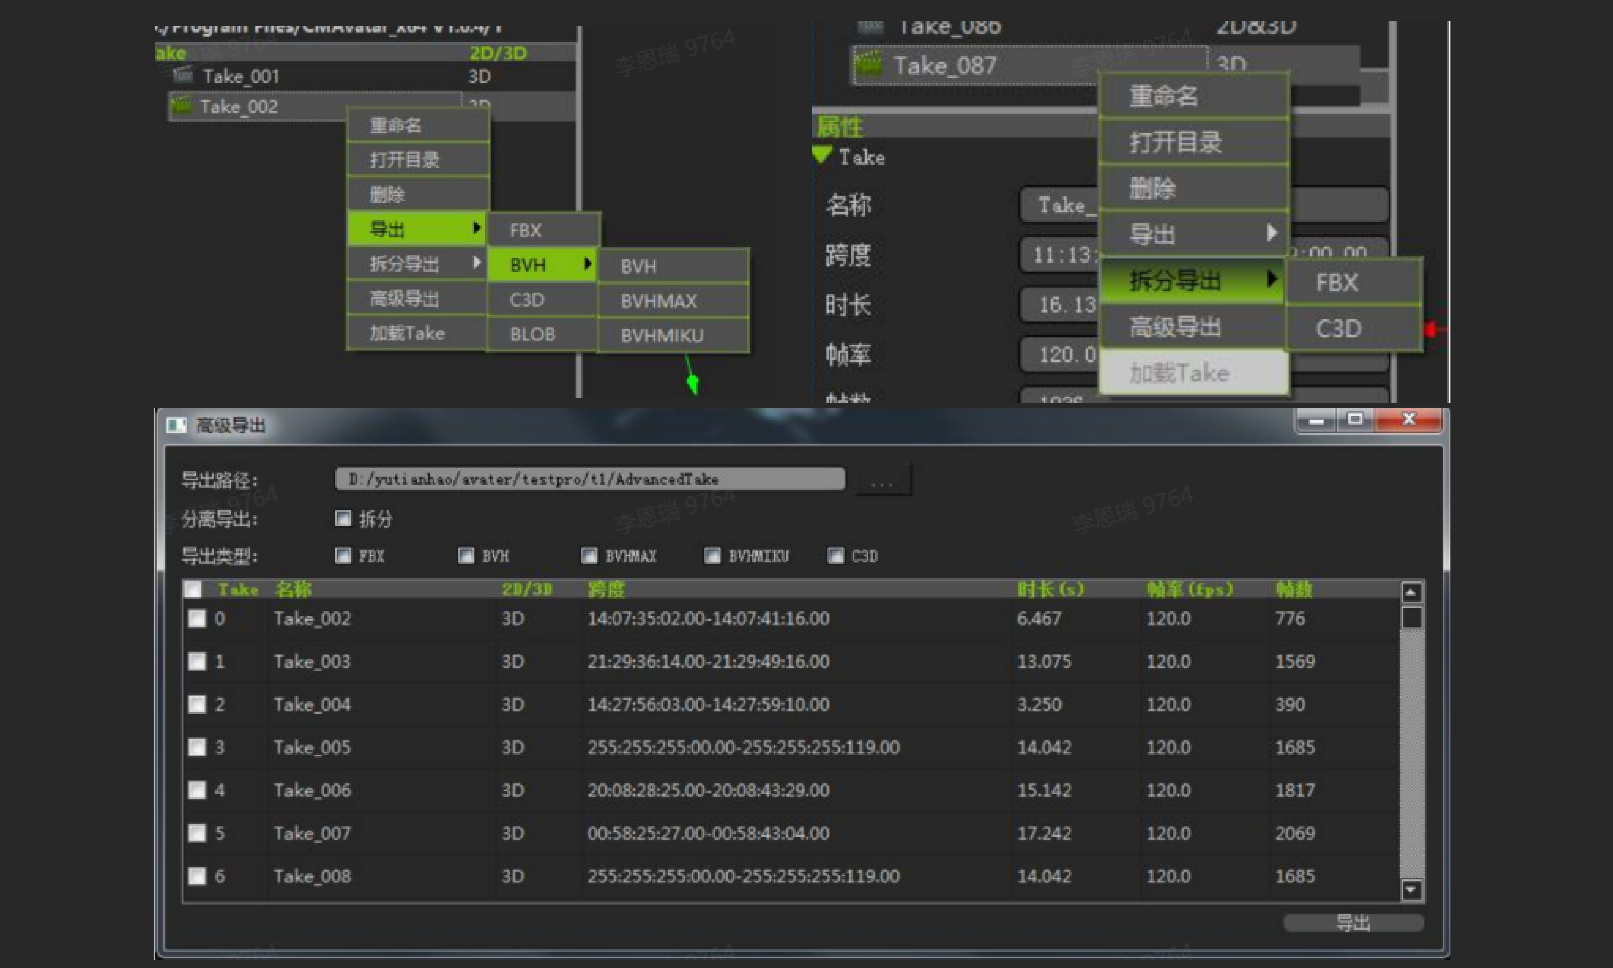Expand the 拆分导出 submenu arrow in left menu
This screenshot has width=1613, height=968.
point(477,263)
